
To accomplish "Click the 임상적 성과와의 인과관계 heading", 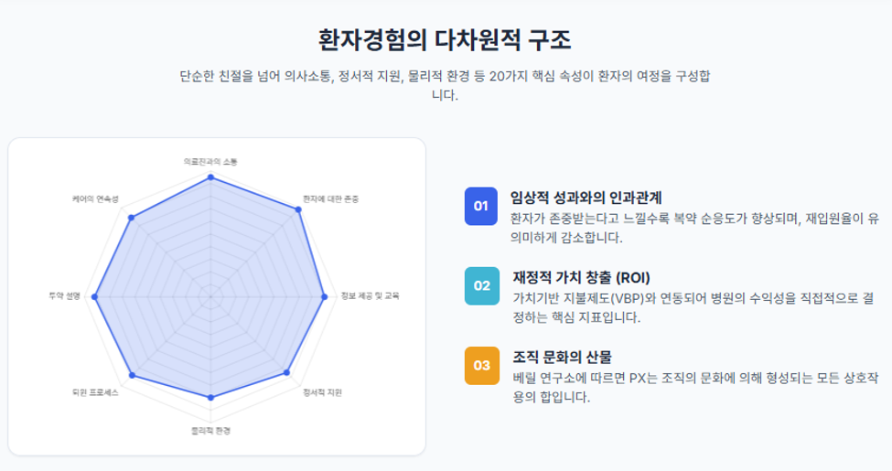I will click(586, 198).
